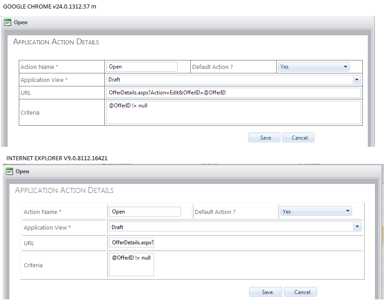Click Application Action Details heading in Internet Explorer dialog
The height and width of the screenshot is (307, 387).
[x=64, y=190]
